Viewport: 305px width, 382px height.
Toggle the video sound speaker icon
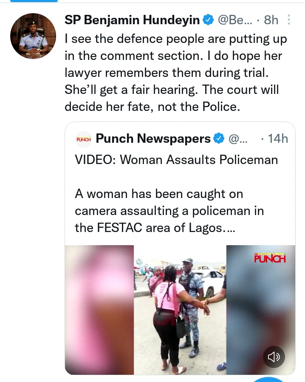click(274, 357)
